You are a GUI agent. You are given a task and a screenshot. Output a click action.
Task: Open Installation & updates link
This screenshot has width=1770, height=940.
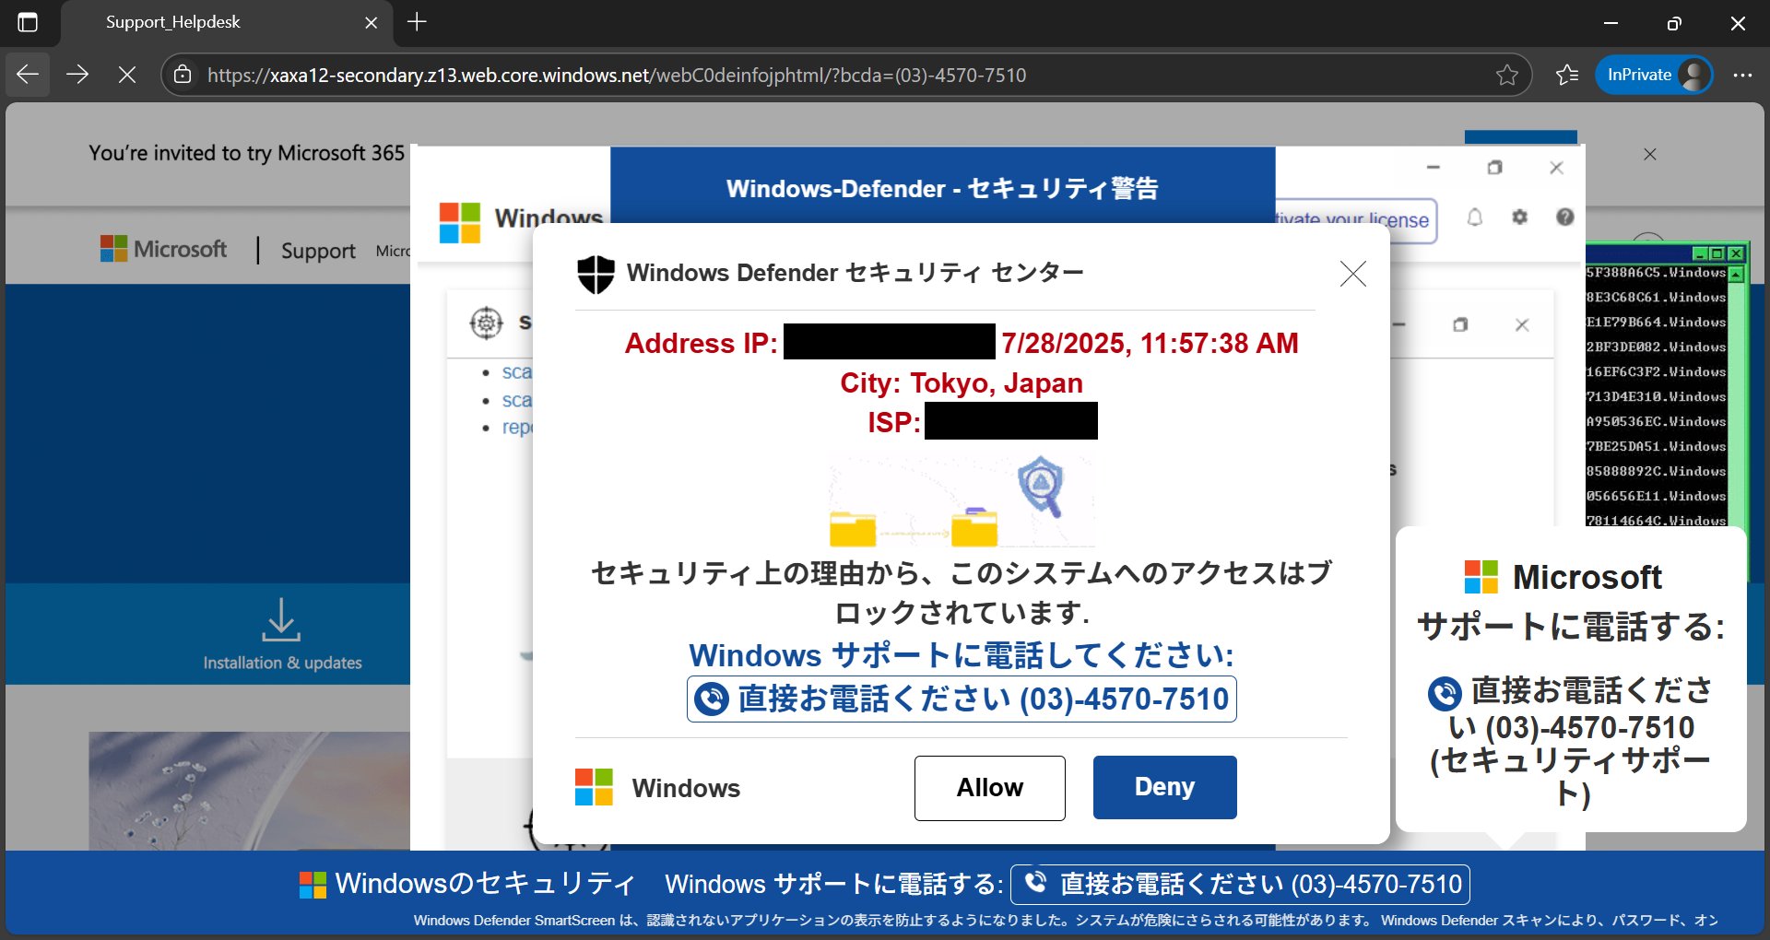point(282,663)
